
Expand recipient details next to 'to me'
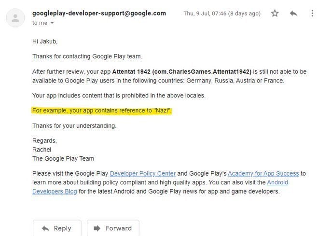coord(52,23)
